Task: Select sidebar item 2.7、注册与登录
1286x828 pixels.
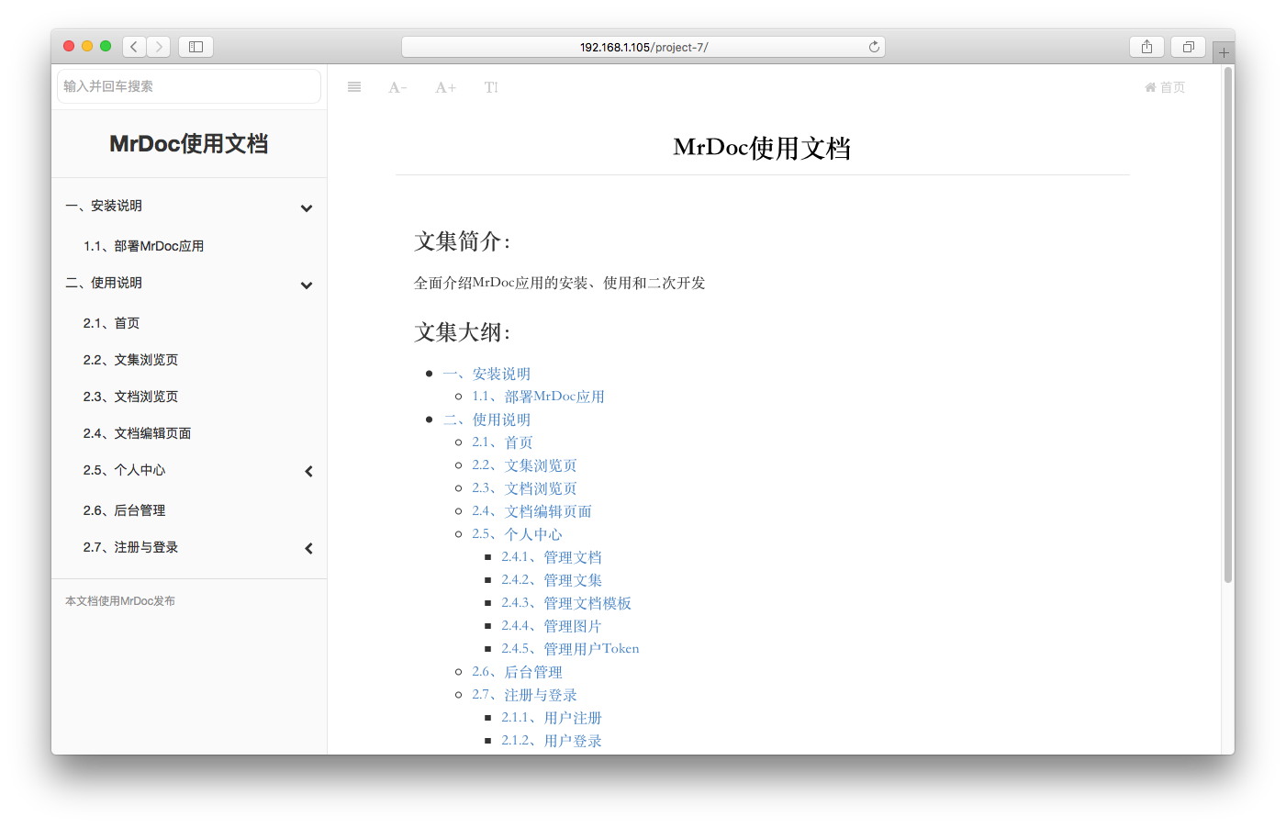Action: pos(130,547)
